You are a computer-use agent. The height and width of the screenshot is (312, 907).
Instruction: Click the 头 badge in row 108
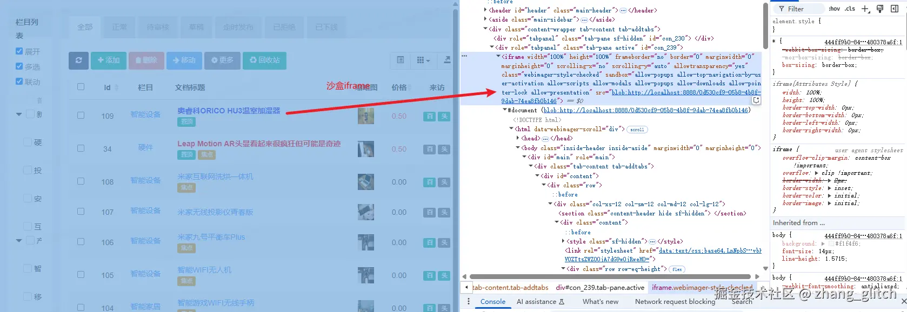tap(444, 182)
